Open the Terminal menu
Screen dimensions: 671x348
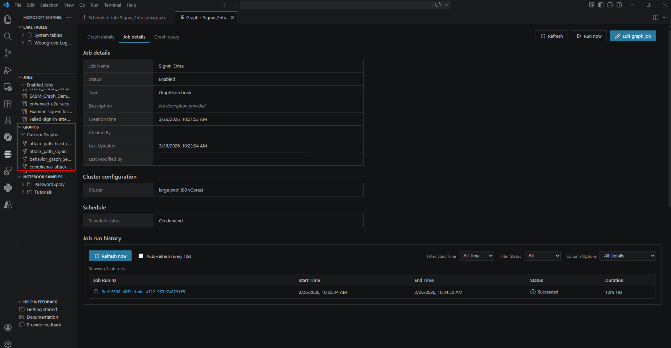[x=112, y=5]
